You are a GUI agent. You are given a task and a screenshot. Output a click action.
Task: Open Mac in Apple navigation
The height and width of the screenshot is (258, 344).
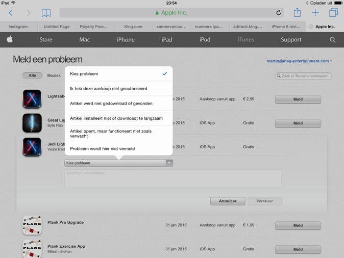[x=84, y=40]
